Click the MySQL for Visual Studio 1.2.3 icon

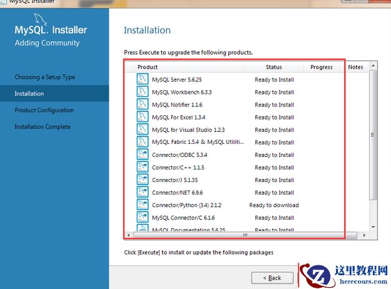[x=142, y=129]
